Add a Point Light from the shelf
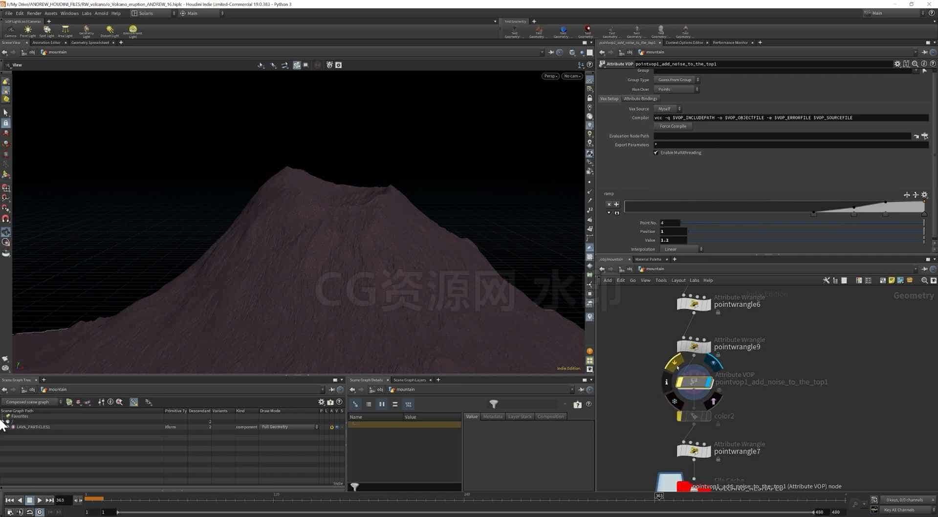This screenshot has width=938, height=517. click(28, 32)
